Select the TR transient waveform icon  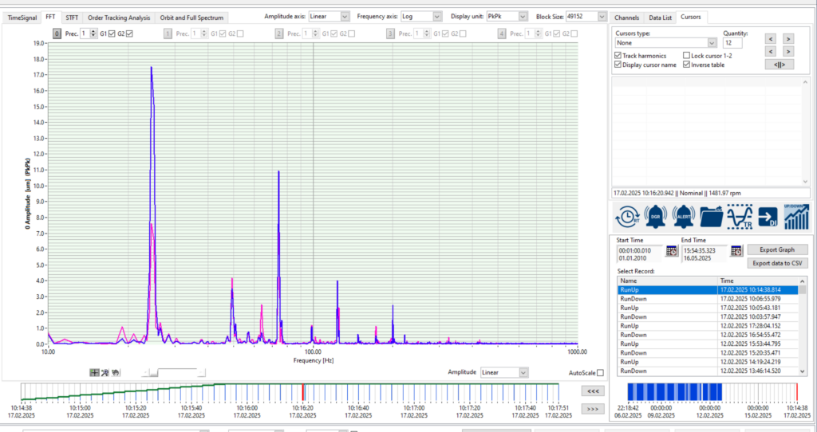(740, 217)
